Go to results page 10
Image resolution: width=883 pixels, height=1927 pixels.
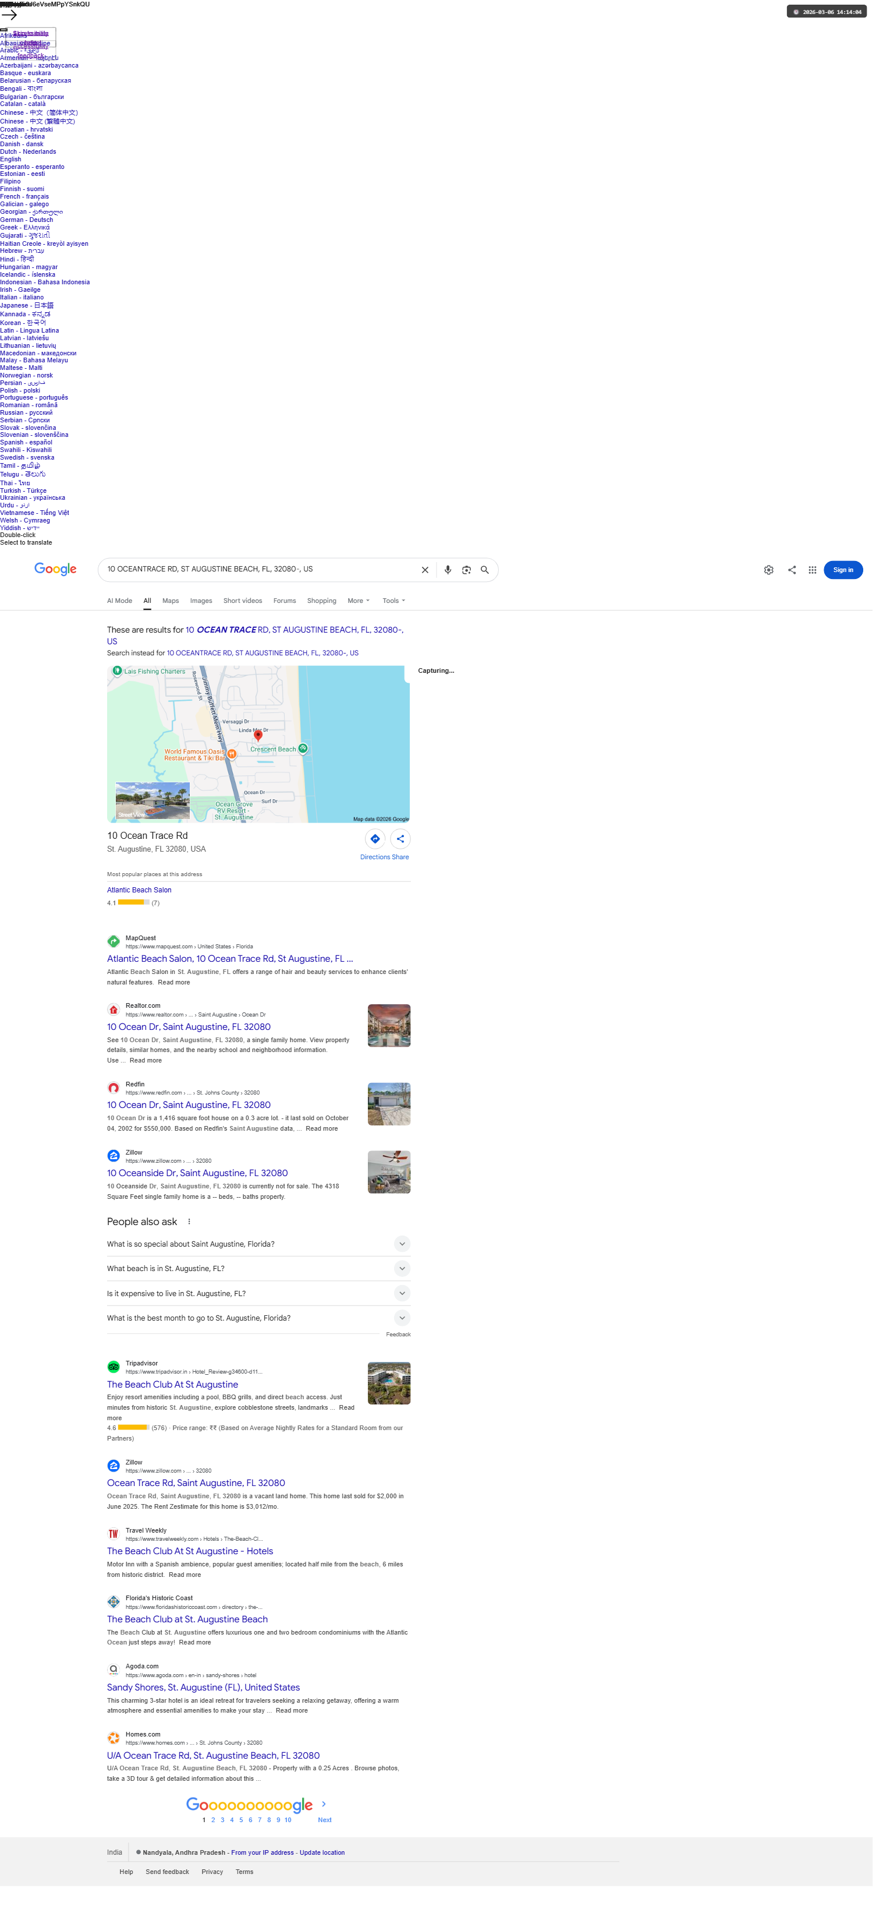(288, 1820)
